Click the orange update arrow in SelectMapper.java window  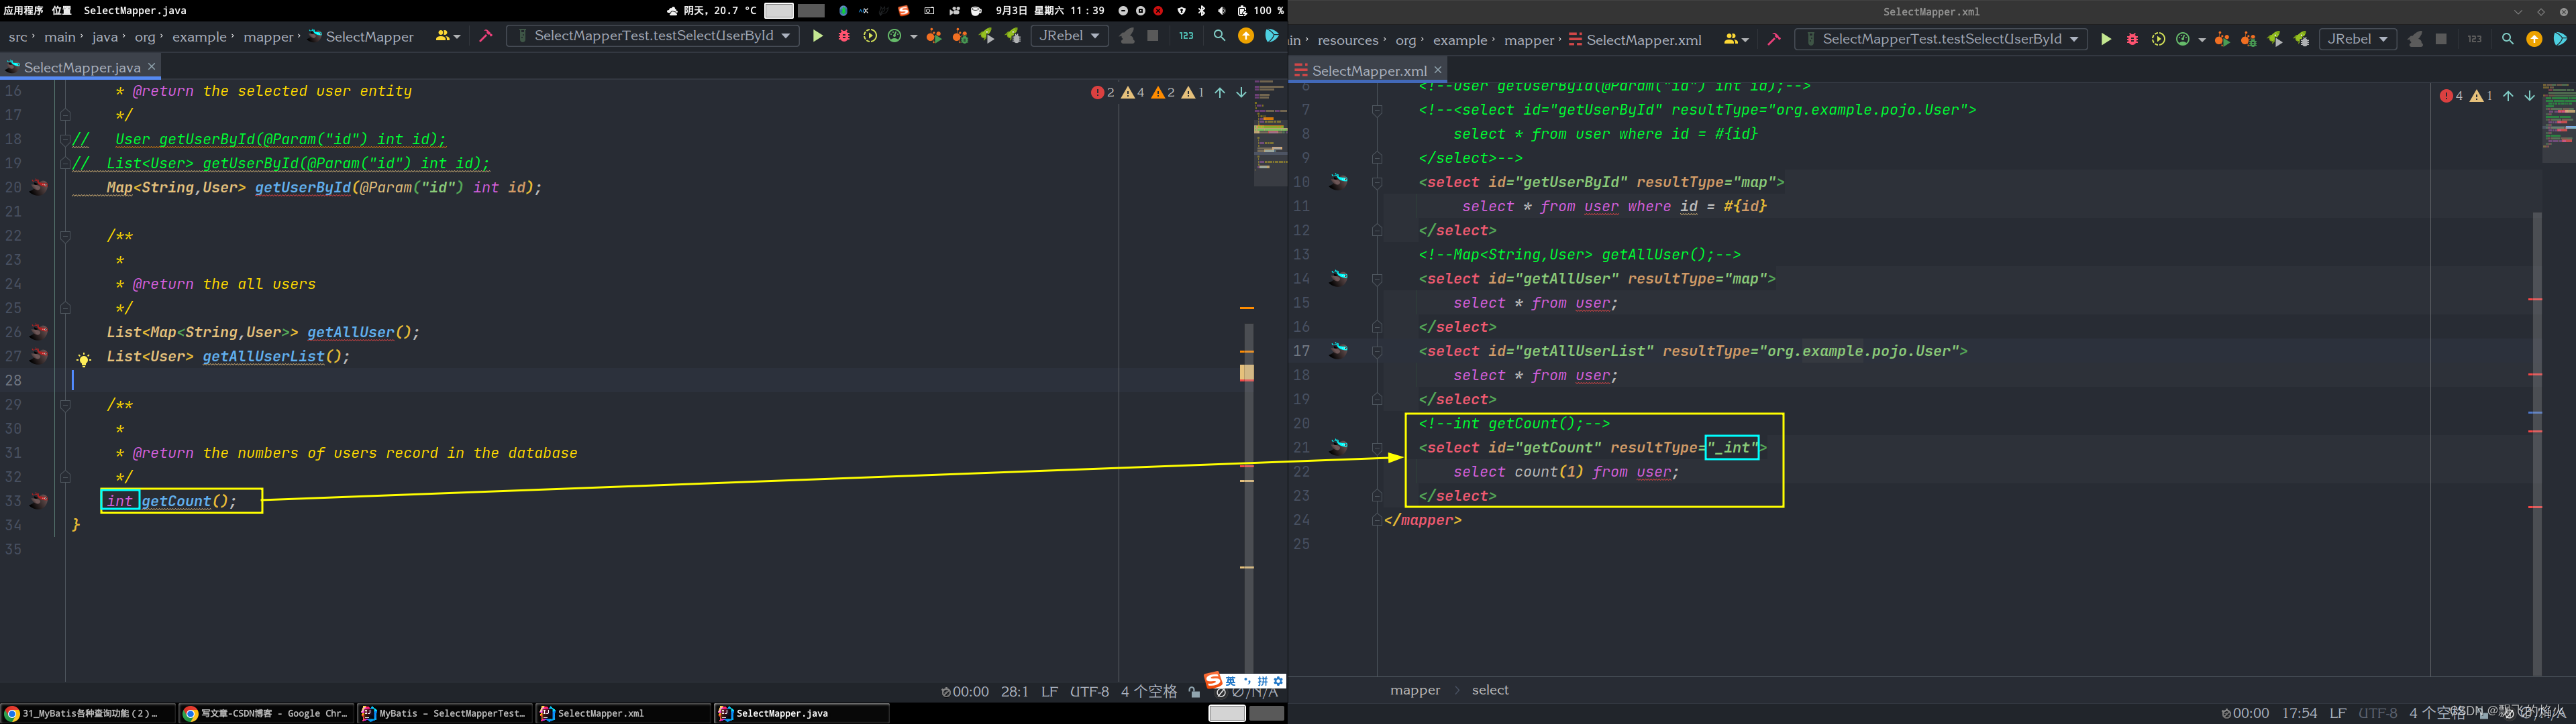click(1246, 36)
